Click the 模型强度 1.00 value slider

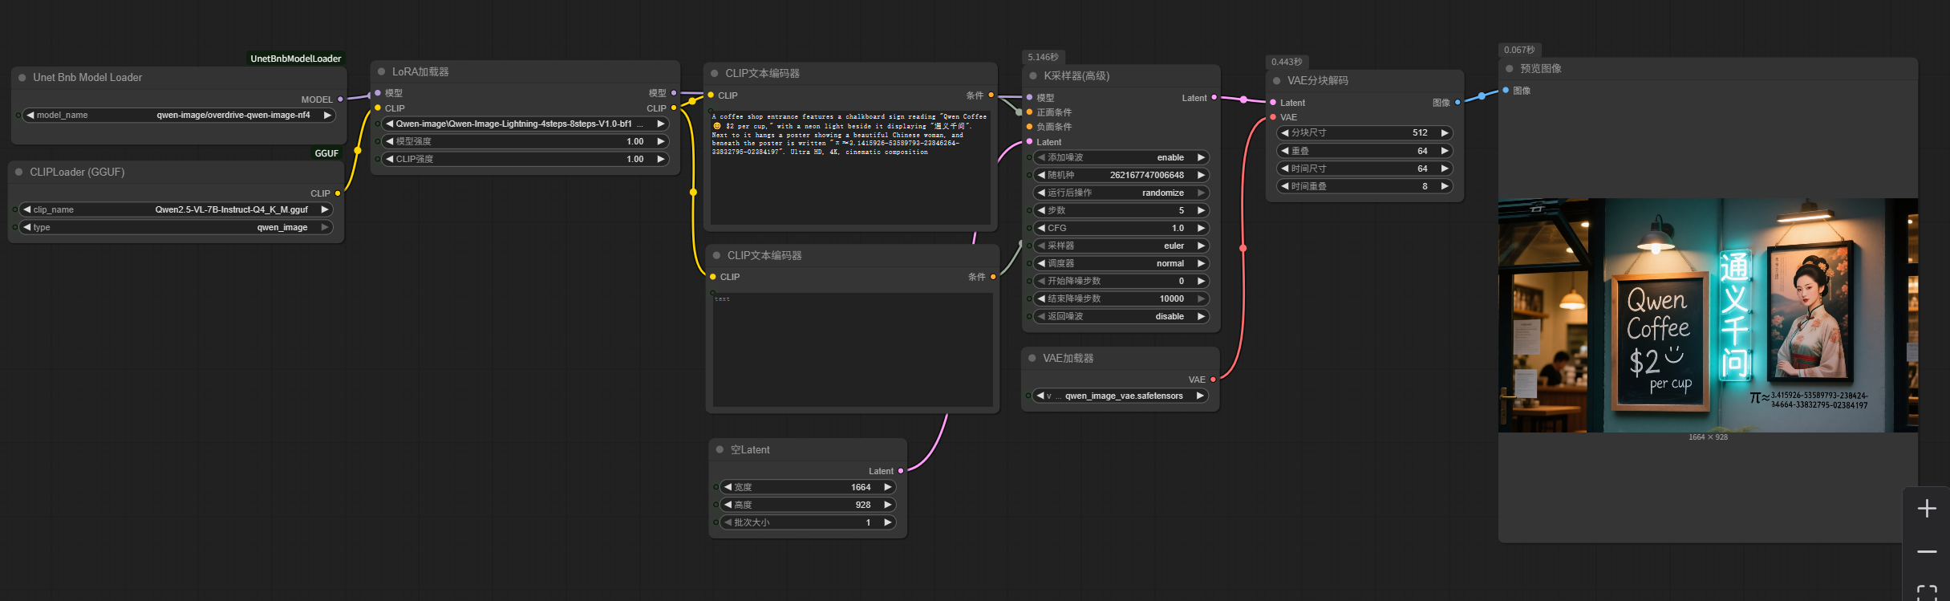[525, 141]
